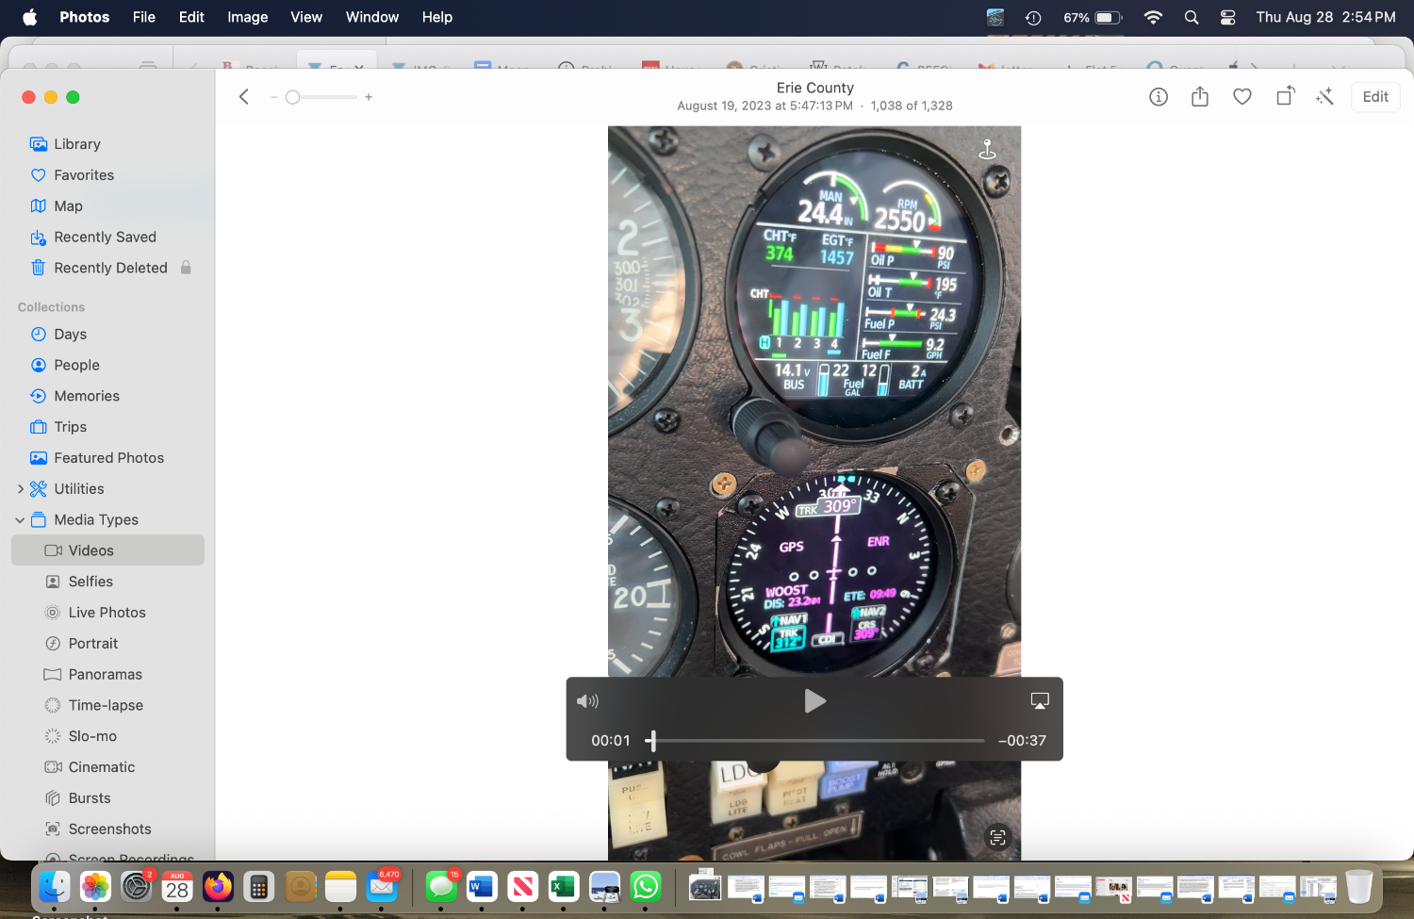Screen dimensions: 1414x919
Task: Open the Share menu icon
Action: coord(1200,96)
